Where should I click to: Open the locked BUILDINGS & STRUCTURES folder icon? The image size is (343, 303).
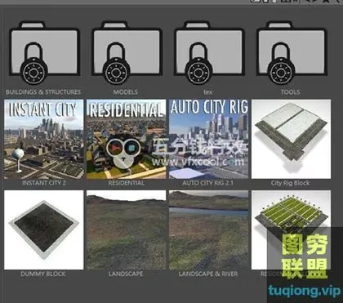click(44, 52)
